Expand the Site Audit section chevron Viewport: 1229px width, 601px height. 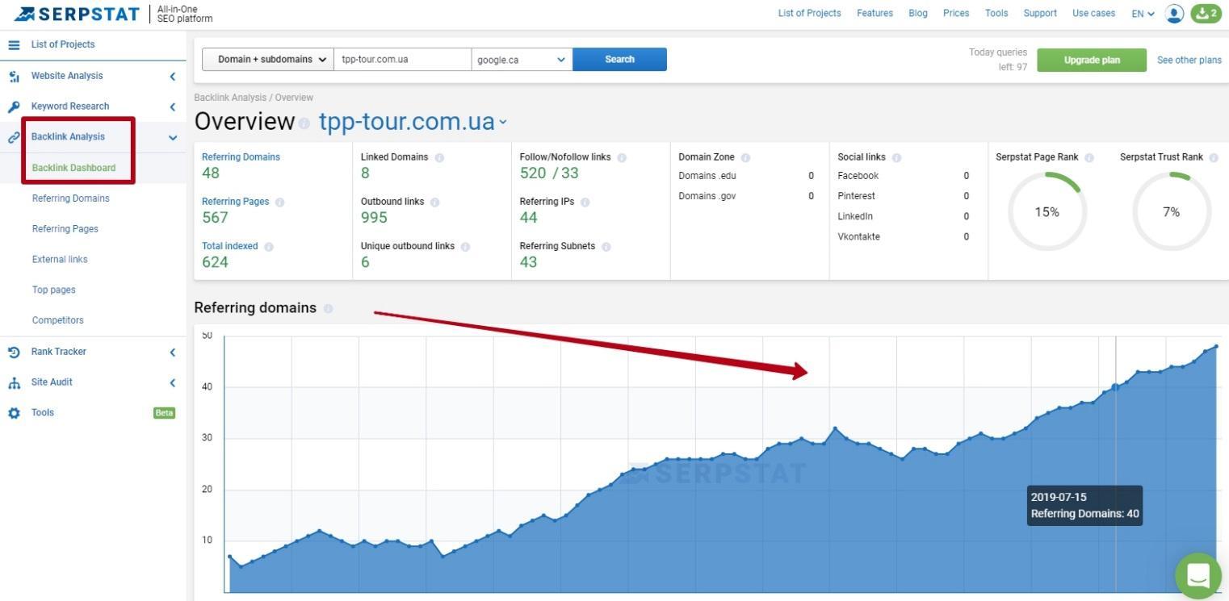coord(172,382)
